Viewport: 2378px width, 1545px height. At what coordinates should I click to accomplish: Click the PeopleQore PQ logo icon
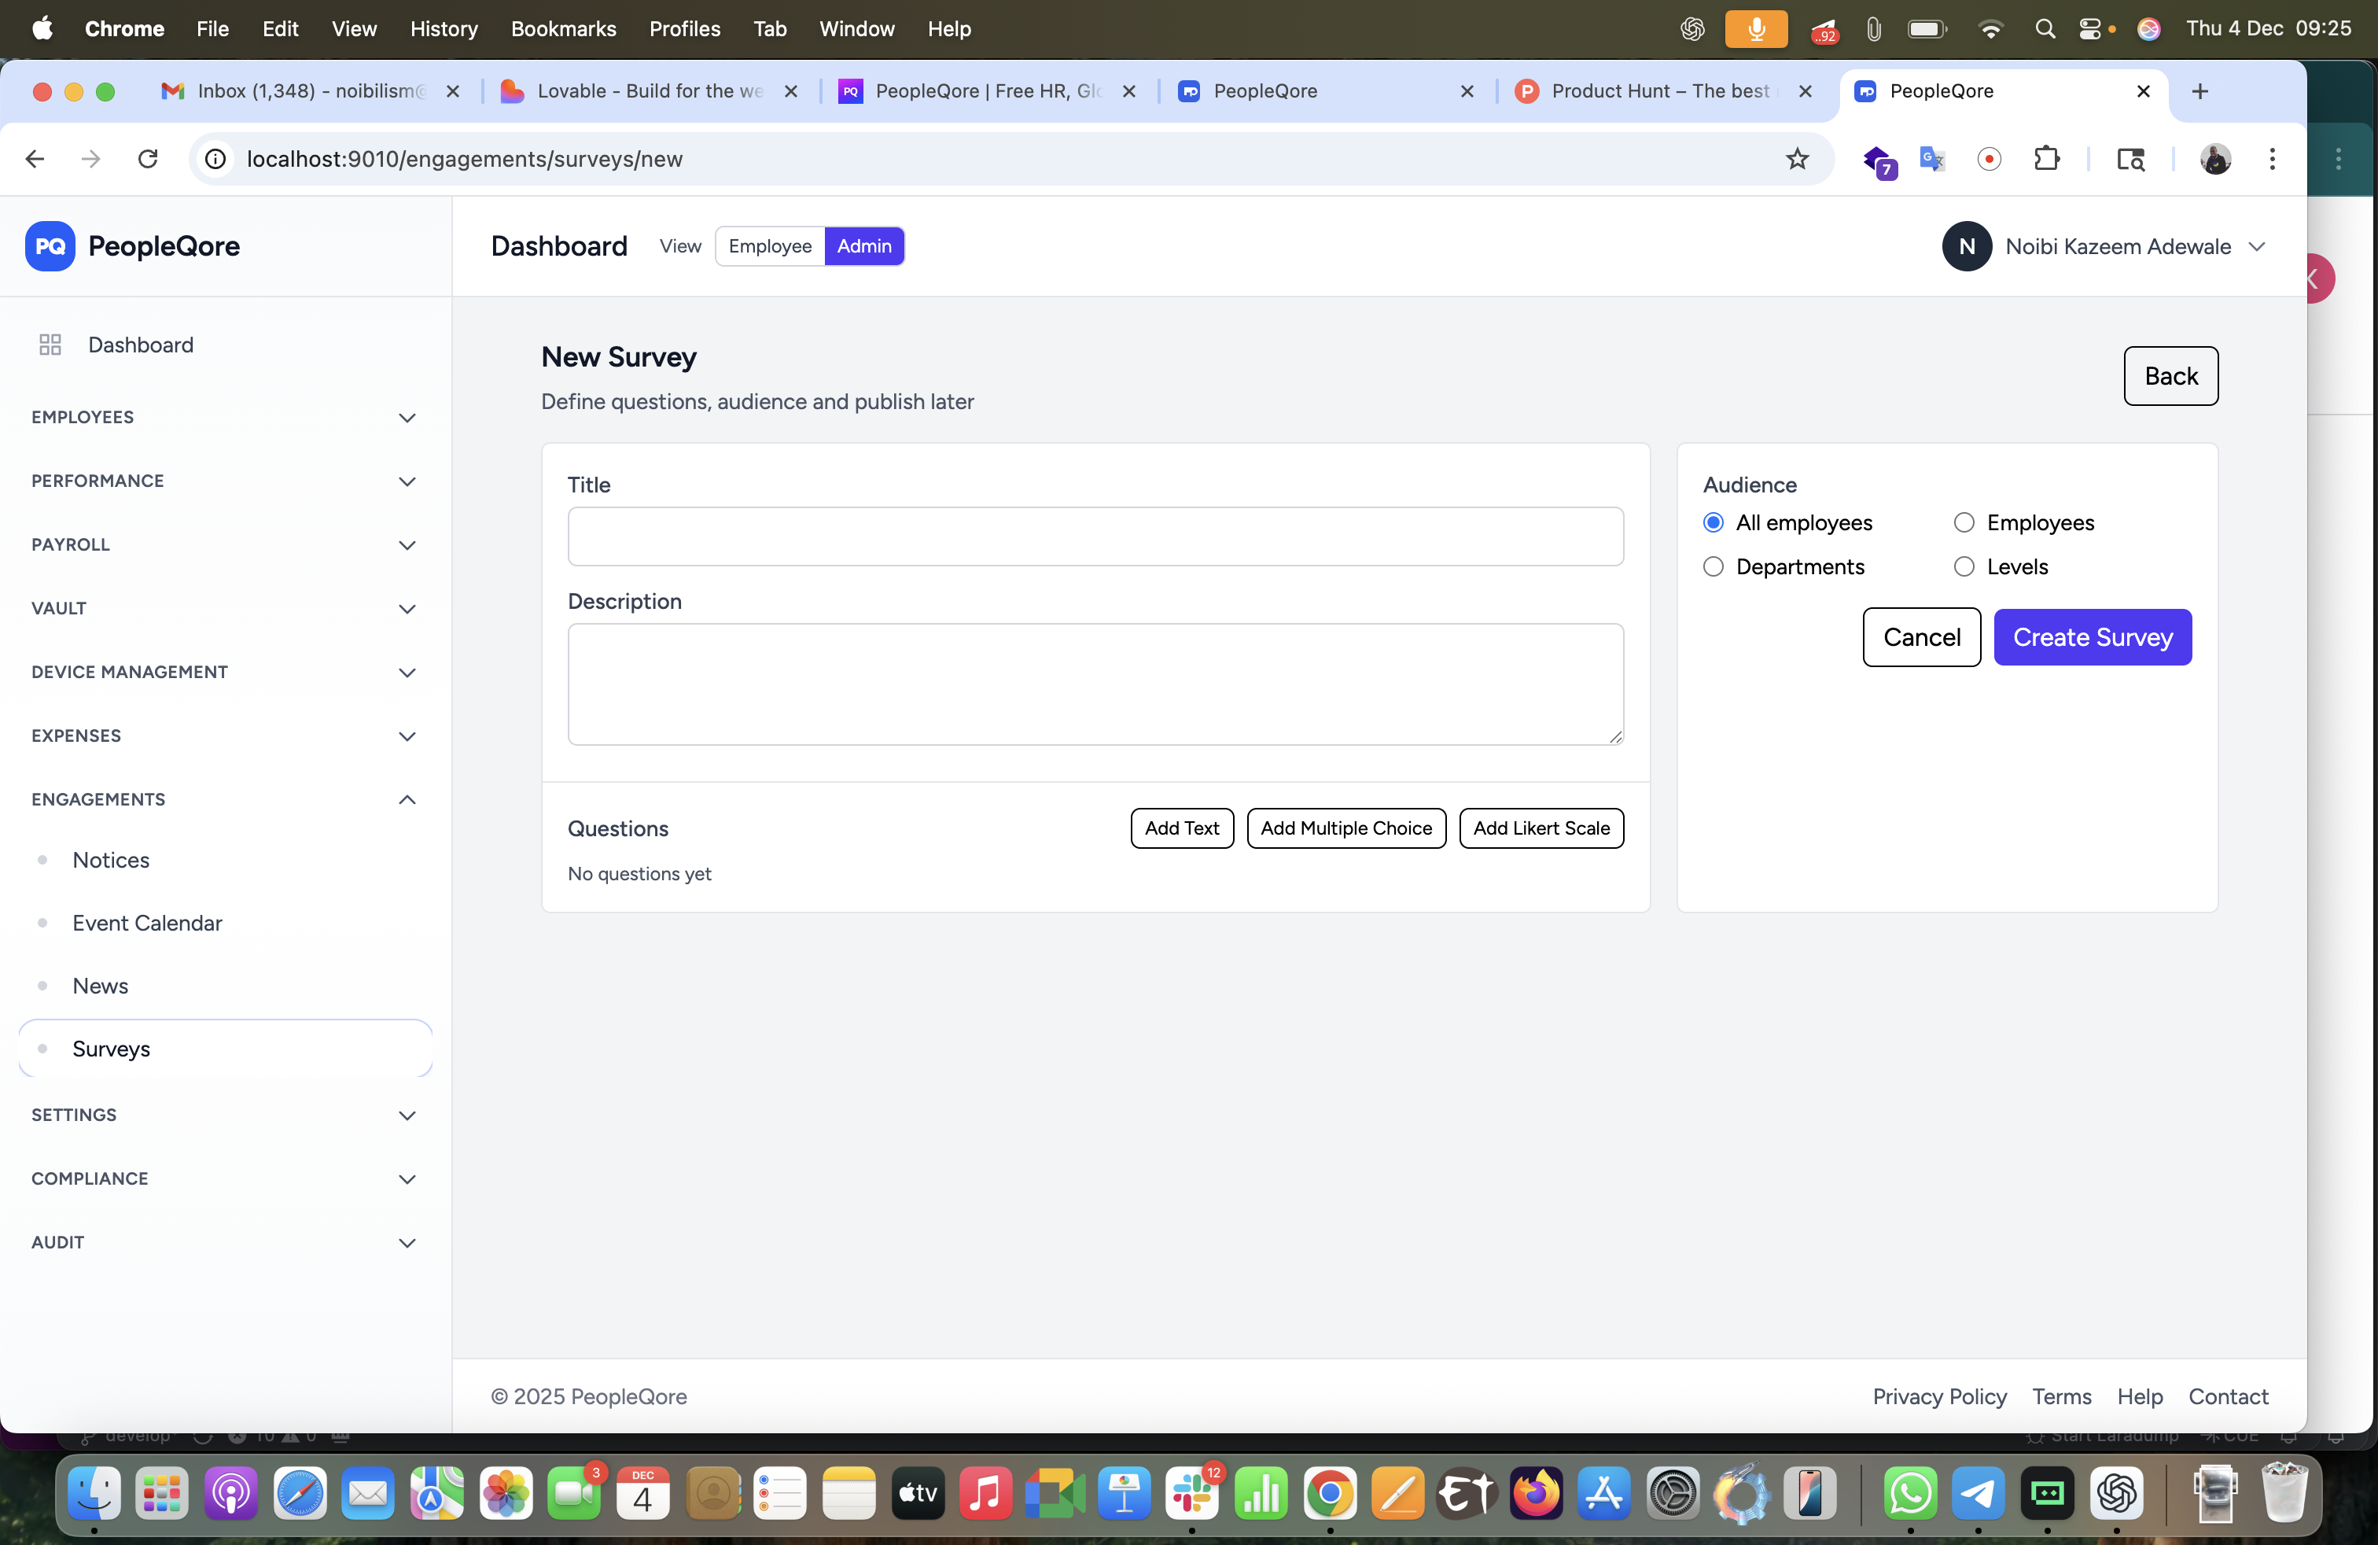tap(50, 246)
